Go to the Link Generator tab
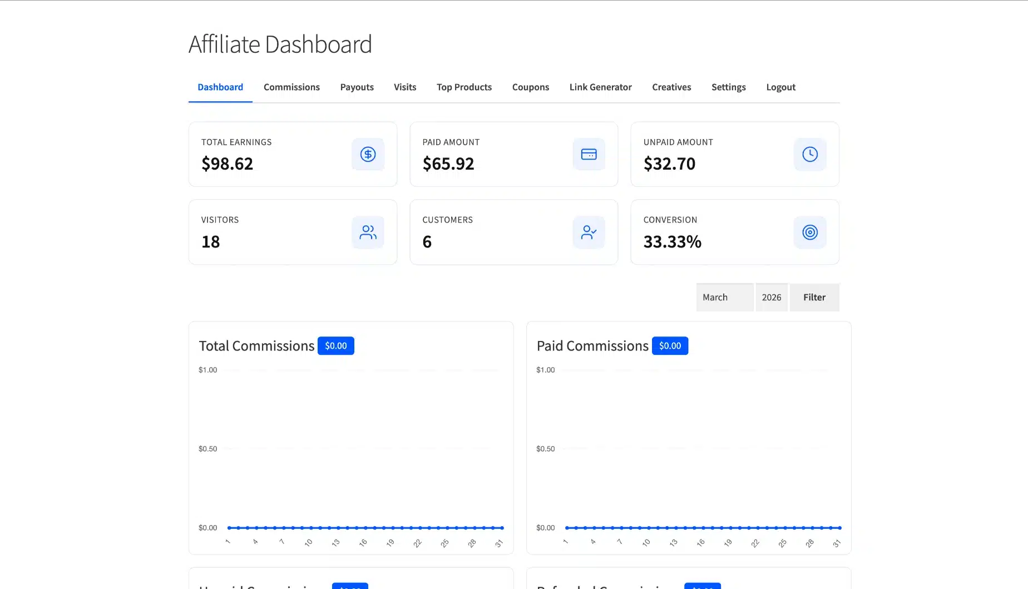The width and height of the screenshot is (1028, 589). click(600, 87)
